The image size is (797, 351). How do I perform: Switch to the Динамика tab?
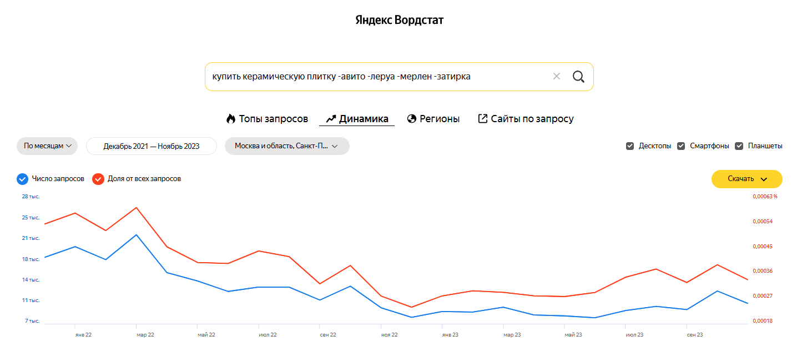click(x=357, y=119)
